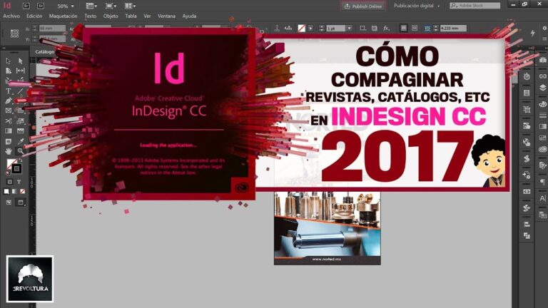Open the effects fx button

(386, 29)
